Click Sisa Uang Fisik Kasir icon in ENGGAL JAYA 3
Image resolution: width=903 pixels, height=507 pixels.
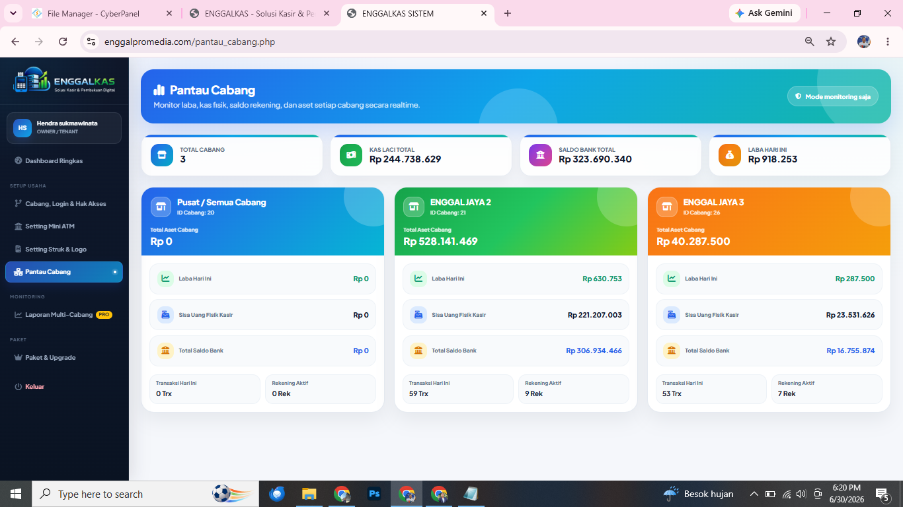click(672, 315)
